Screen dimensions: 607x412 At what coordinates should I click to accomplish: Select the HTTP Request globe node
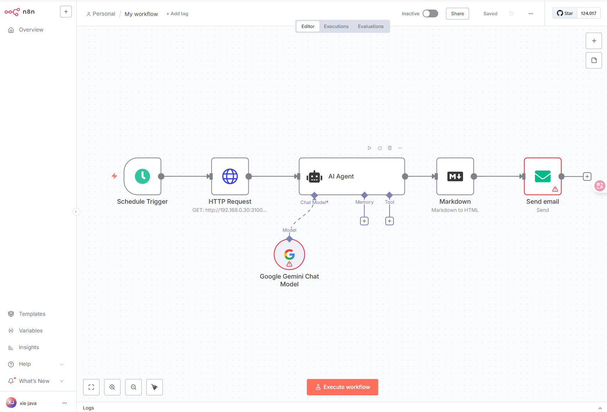point(230,176)
